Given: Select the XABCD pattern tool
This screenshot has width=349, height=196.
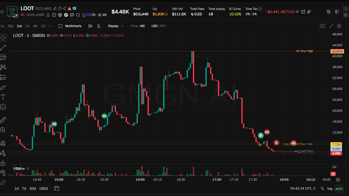Looking at the screenshot, I should 3,67.
